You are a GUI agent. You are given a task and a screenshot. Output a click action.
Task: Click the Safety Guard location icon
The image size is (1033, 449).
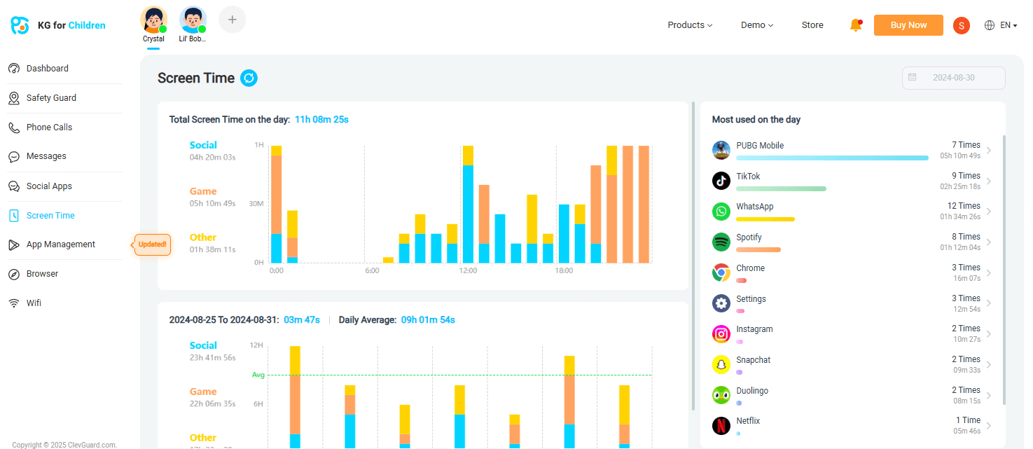coord(13,98)
